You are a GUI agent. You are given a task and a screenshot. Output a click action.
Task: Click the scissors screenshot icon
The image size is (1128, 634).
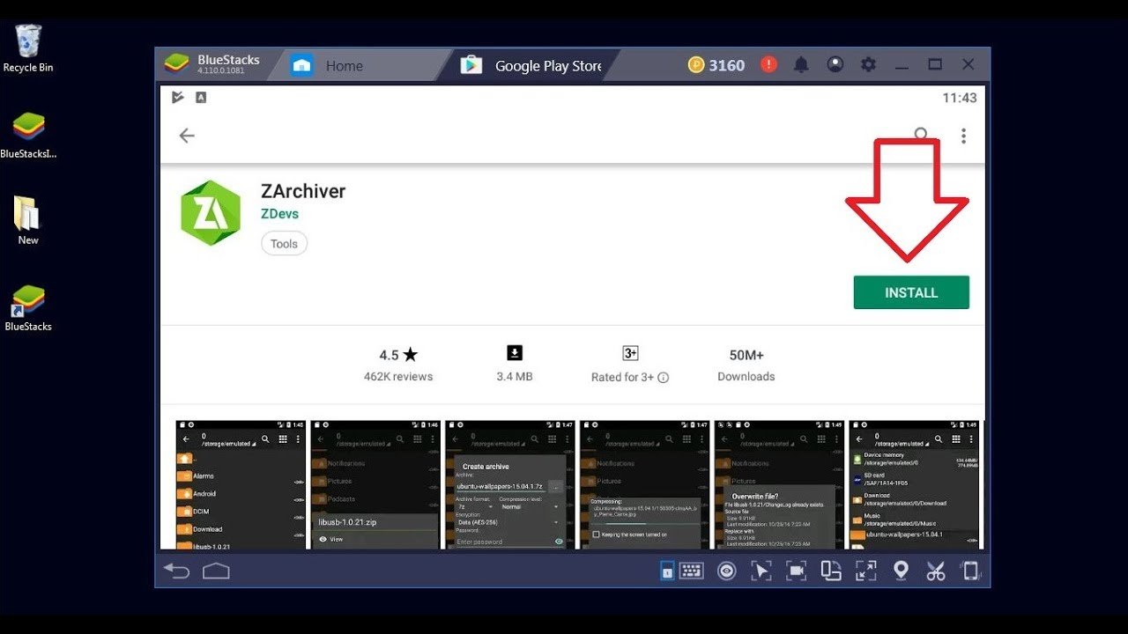tap(935, 571)
